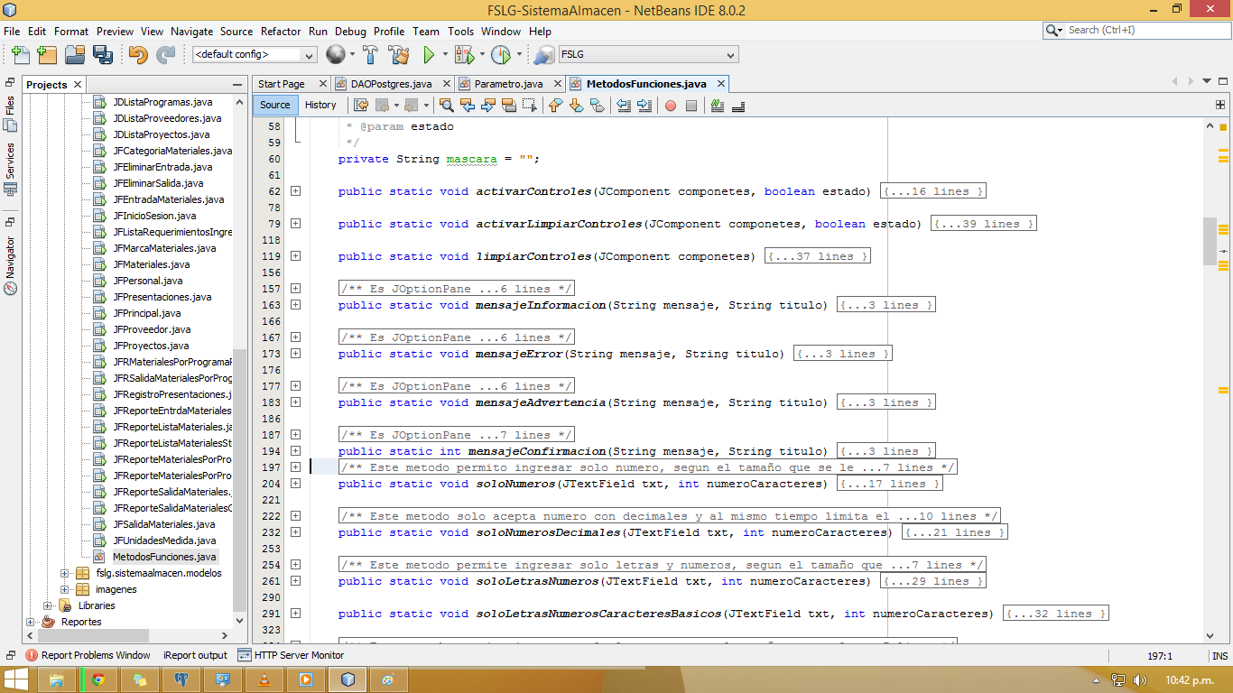Viewport: 1233px width, 693px height.
Task: Click the Profile Project clock icon
Action: point(501,54)
